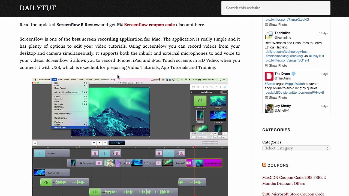Click the Wi-Fi icon in the macOS menu bar
The image size is (349, 196).
click(x=186, y=80)
